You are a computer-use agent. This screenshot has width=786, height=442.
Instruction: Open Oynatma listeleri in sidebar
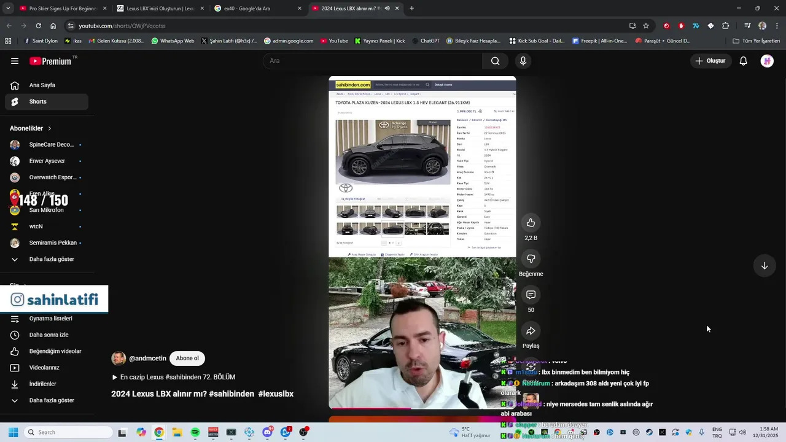[x=47, y=319]
